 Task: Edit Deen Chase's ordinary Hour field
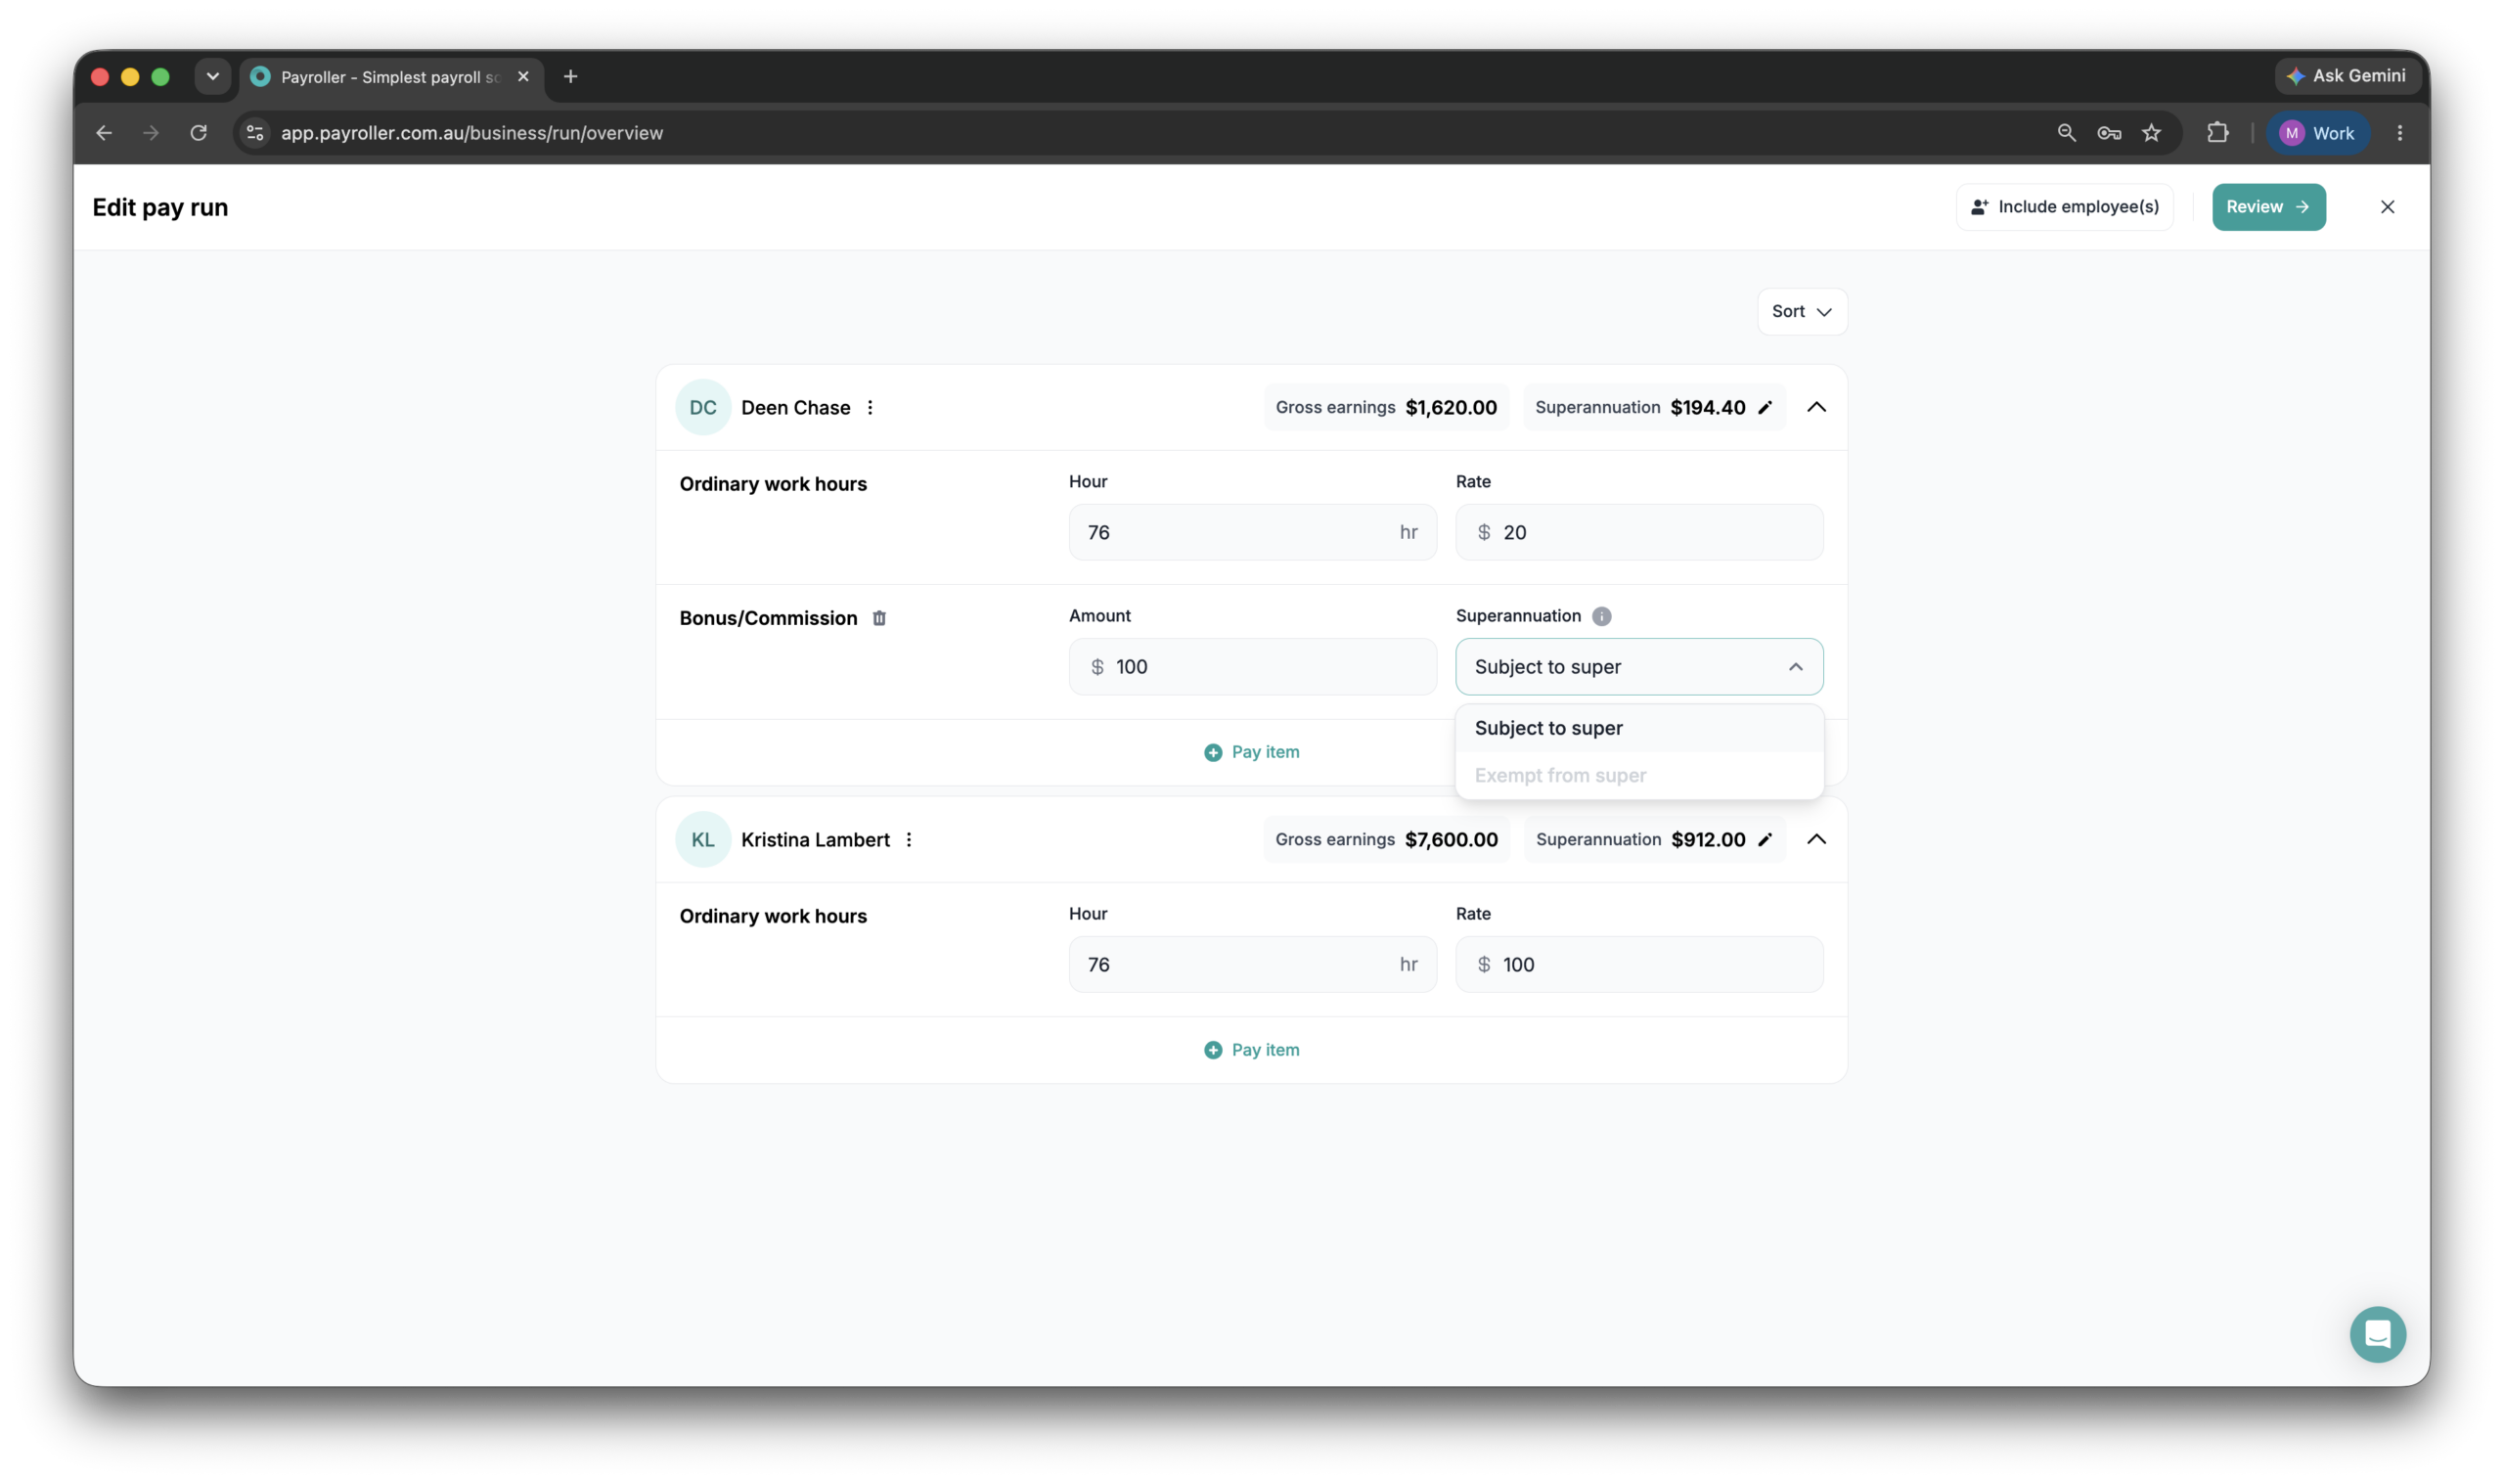(1253, 532)
